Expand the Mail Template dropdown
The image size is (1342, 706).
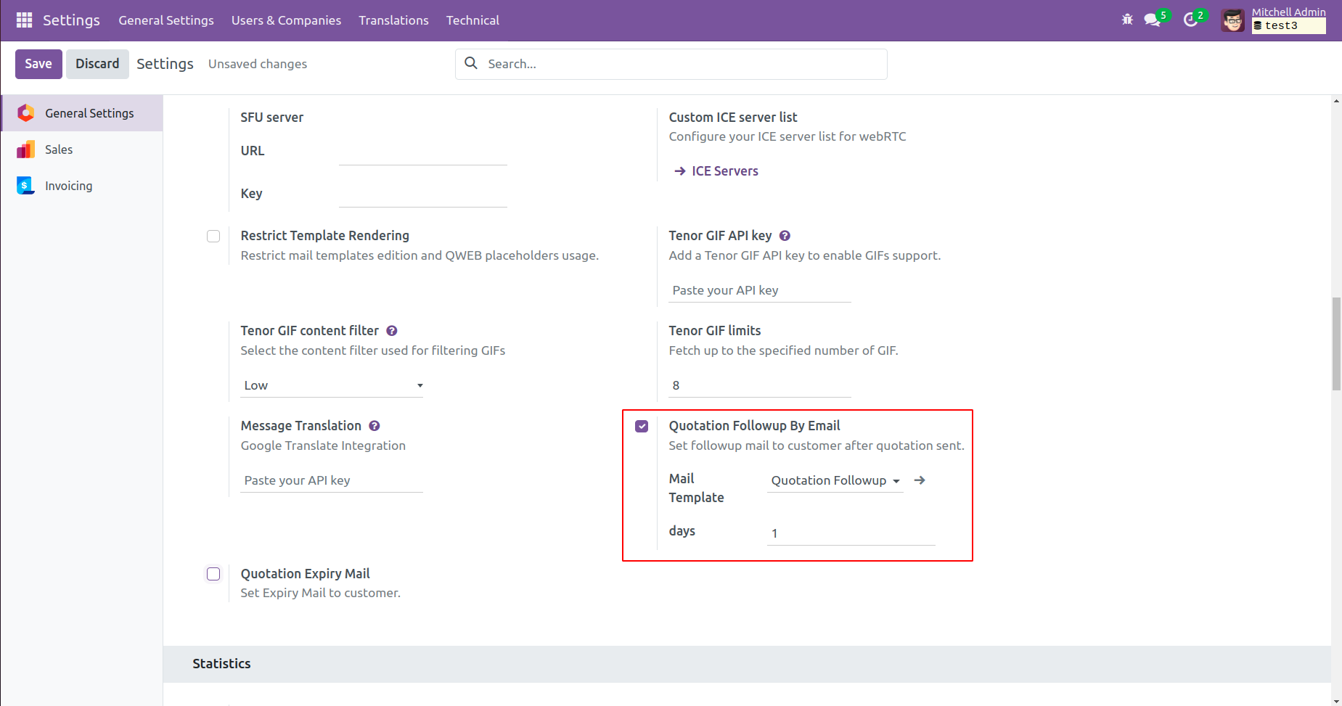(x=835, y=480)
